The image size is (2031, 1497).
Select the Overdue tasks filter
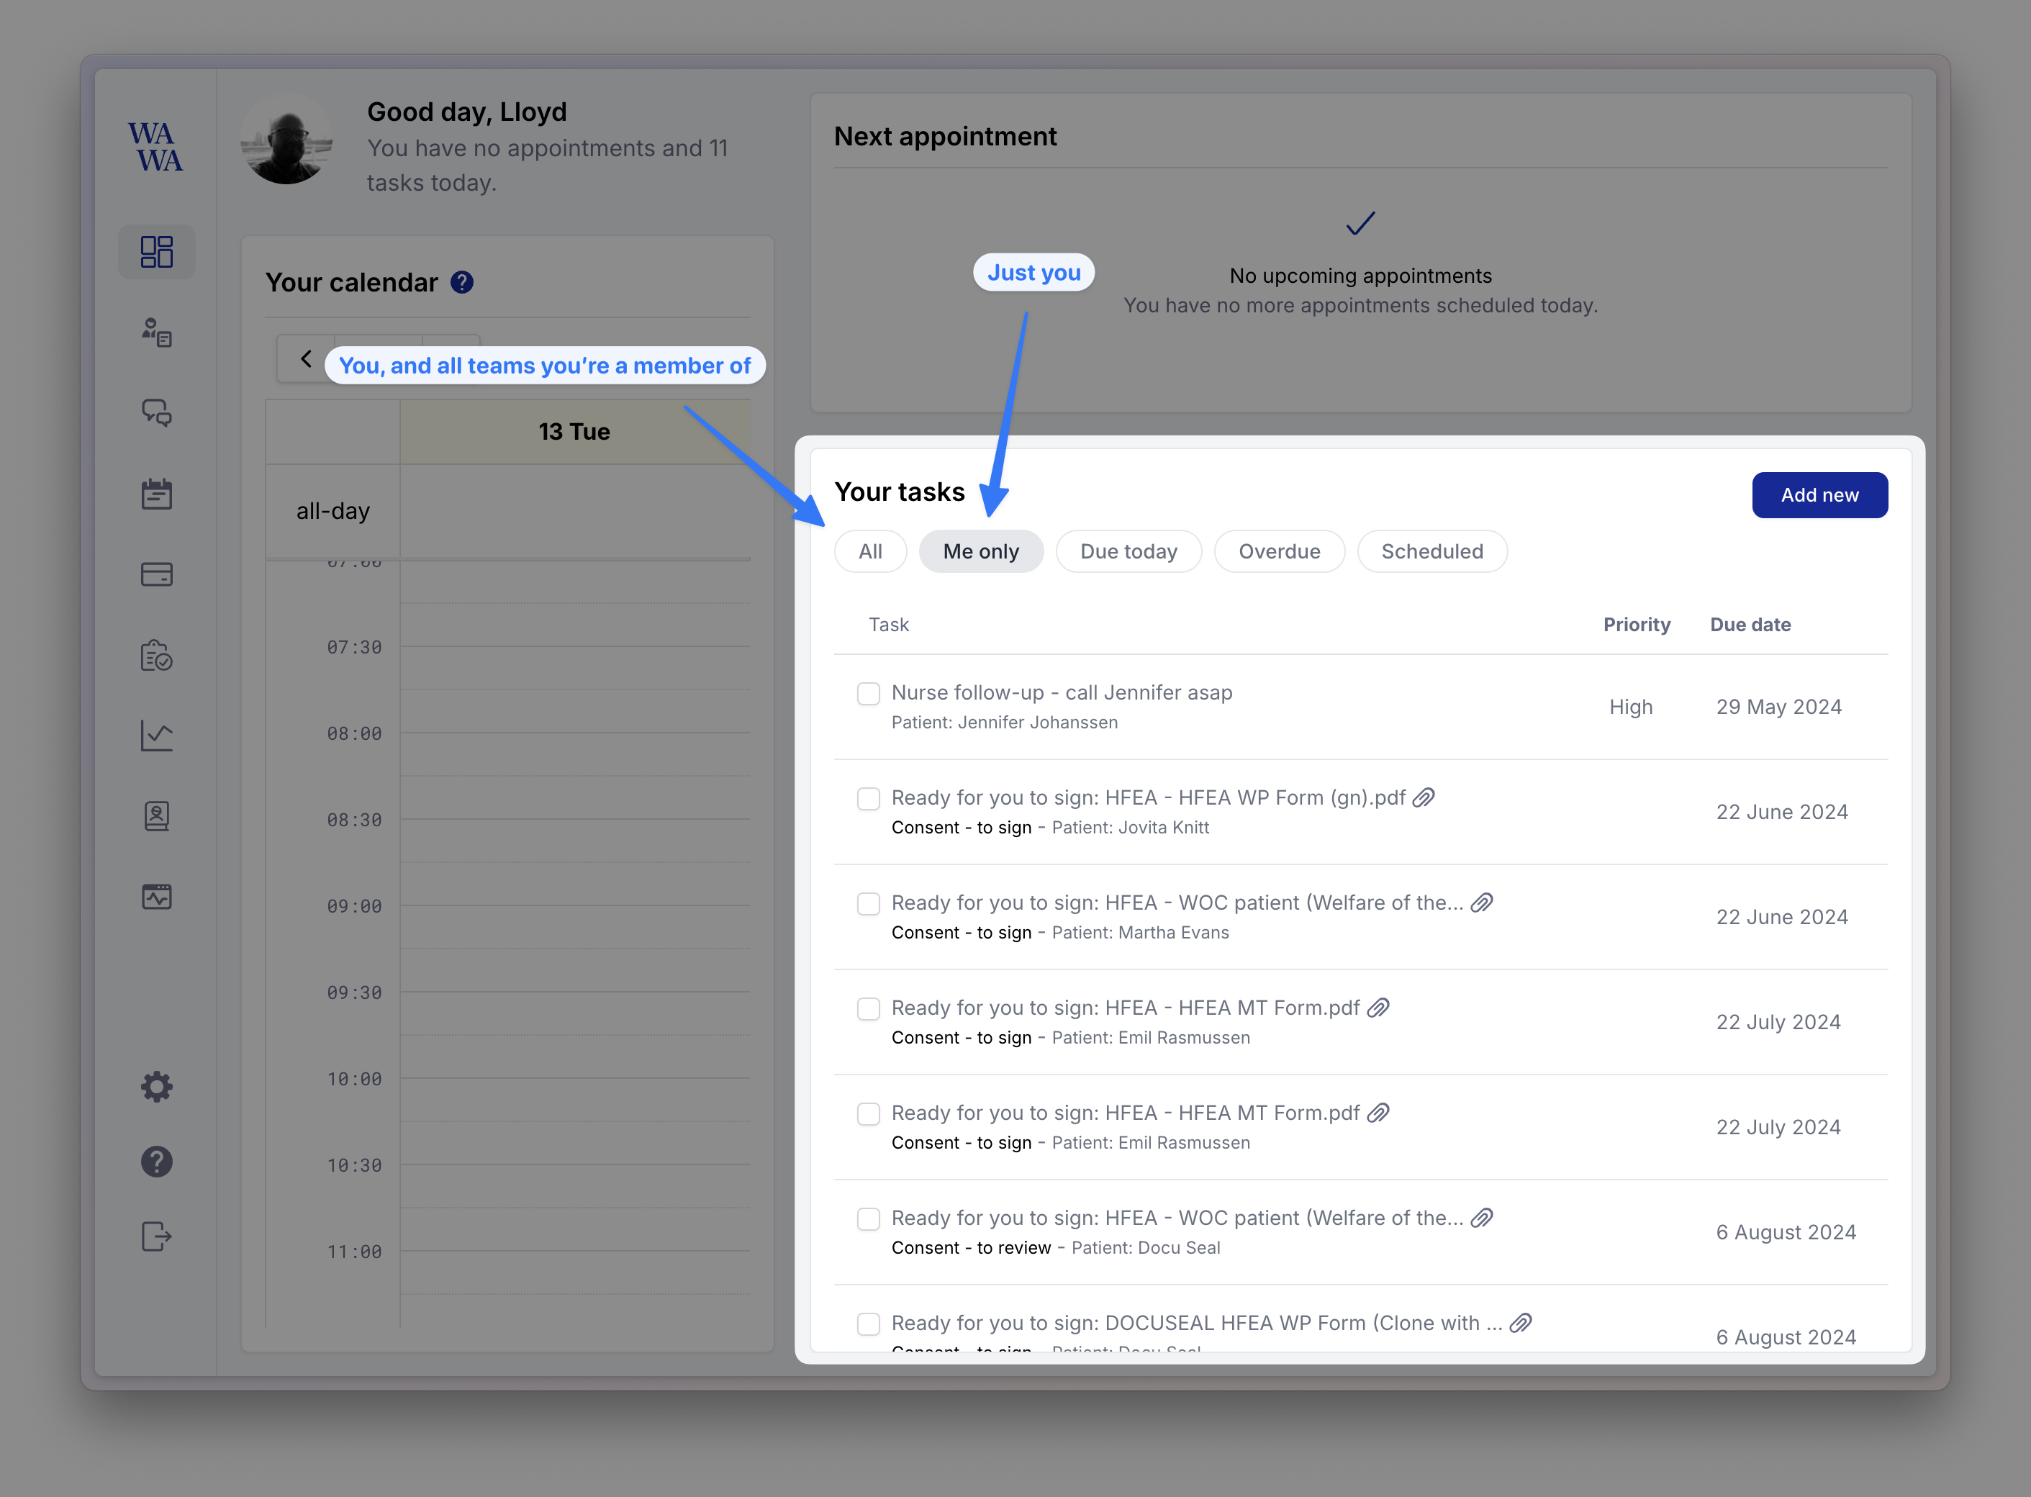pos(1277,551)
